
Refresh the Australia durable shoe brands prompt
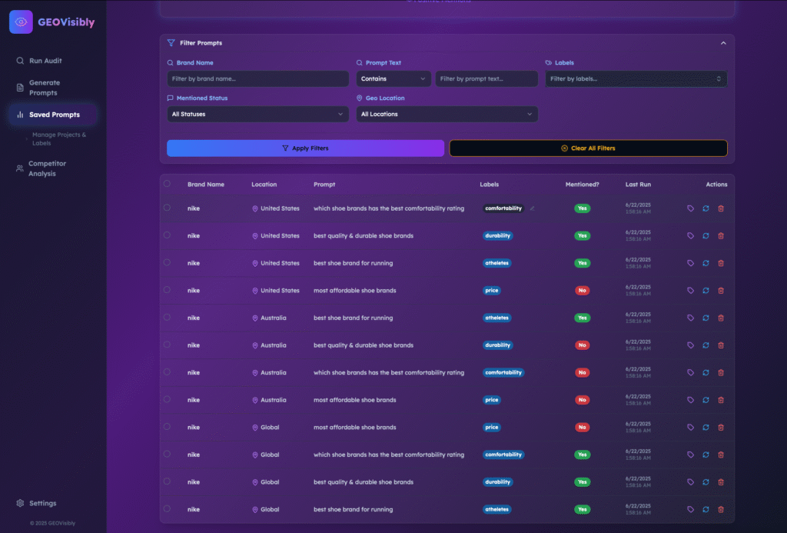tap(706, 345)
